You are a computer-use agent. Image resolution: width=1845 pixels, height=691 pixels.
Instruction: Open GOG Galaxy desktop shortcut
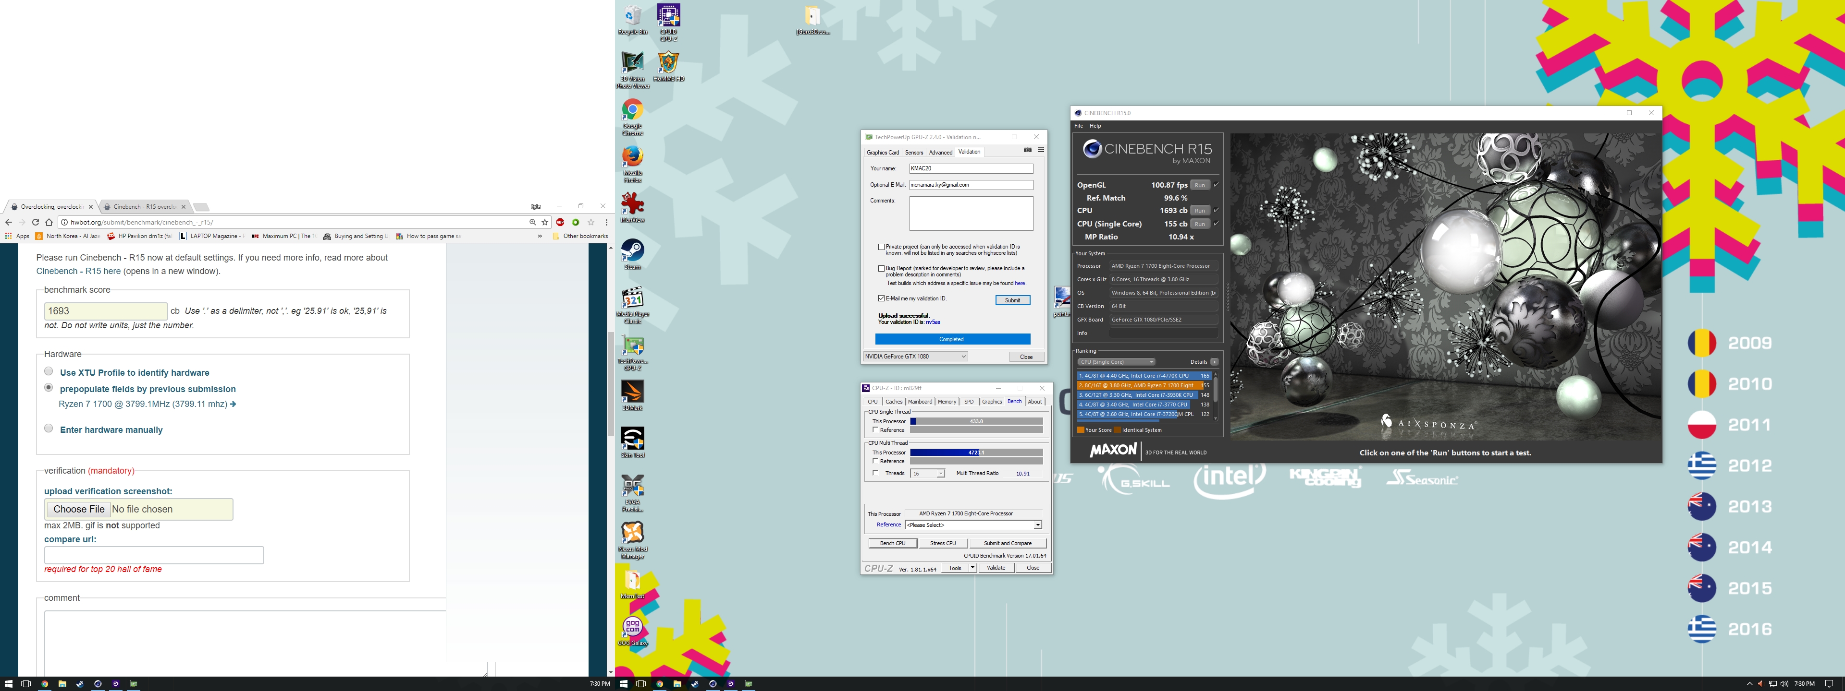[632, 631]
